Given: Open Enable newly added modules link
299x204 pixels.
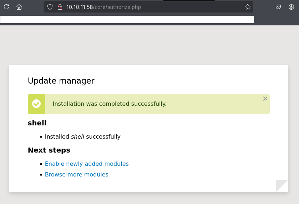Looking at the screenshot, I should [x=87, y=164].
